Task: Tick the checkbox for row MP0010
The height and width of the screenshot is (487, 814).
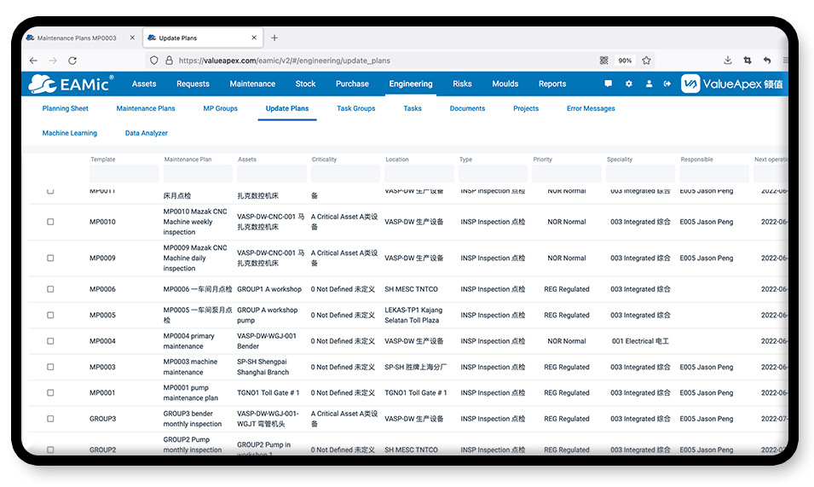Action: (x=50, y=222)
